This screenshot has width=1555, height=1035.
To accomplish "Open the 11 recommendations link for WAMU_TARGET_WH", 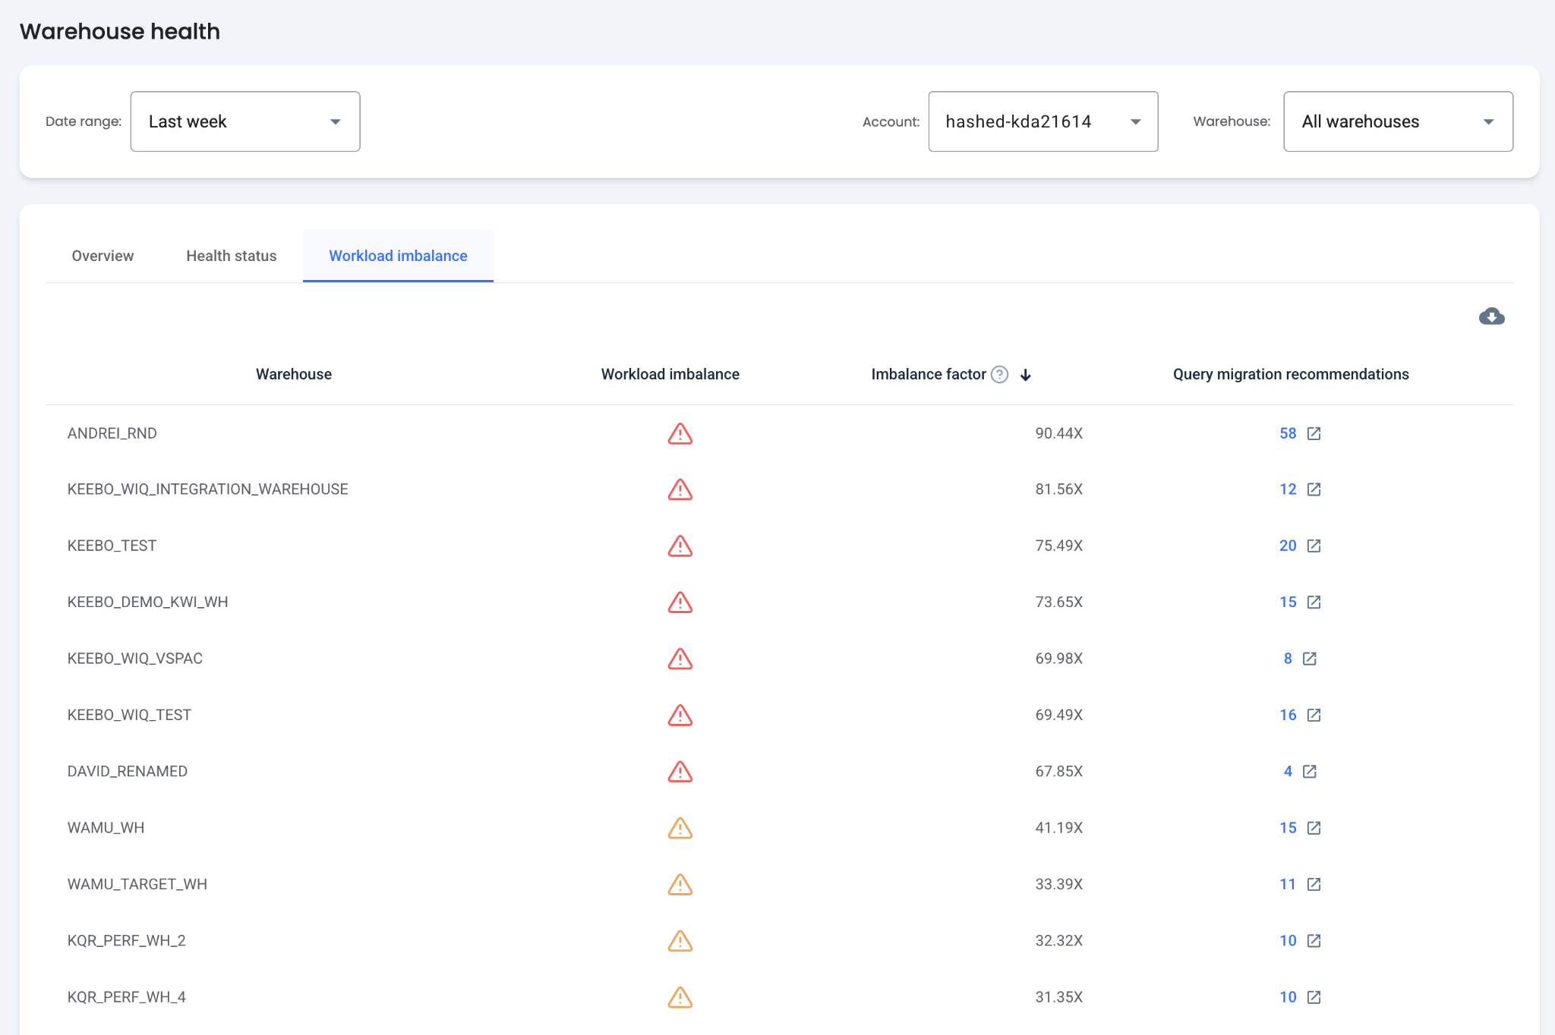I will pyautogui.click(x=1288, y=884).
